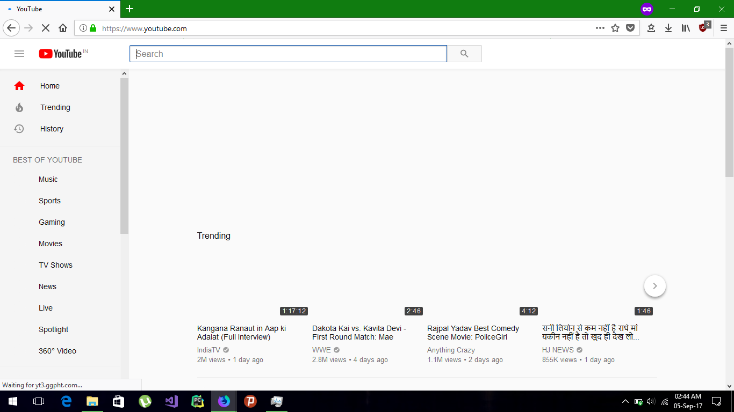The image size is (734, 412).
Task: Open File Explorer from the taskbar
Action: (x=92, y=401)
